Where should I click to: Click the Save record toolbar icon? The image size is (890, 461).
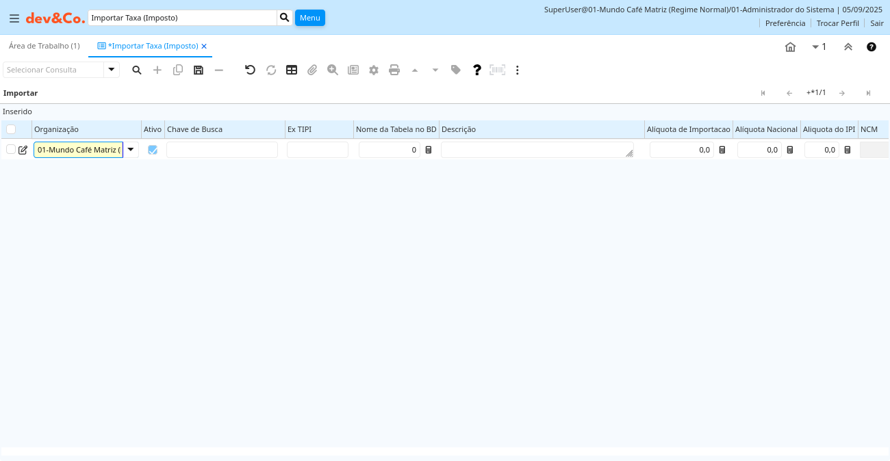pyautogui.click(x=199, y=70)
